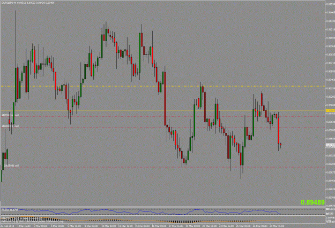Select the yellow dash-dot horizontal line
Image resolution: width=335 pixels, height=228 pixels.
(163, 86)
